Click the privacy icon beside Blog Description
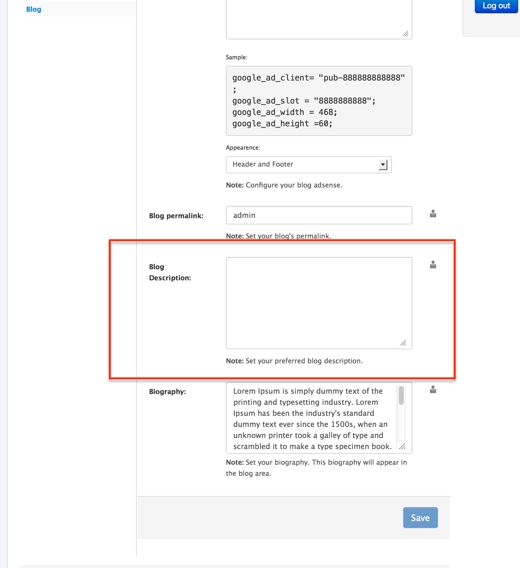Image resolution: width=520 pixels, height=568 pixels. click(x=433, y=265)
